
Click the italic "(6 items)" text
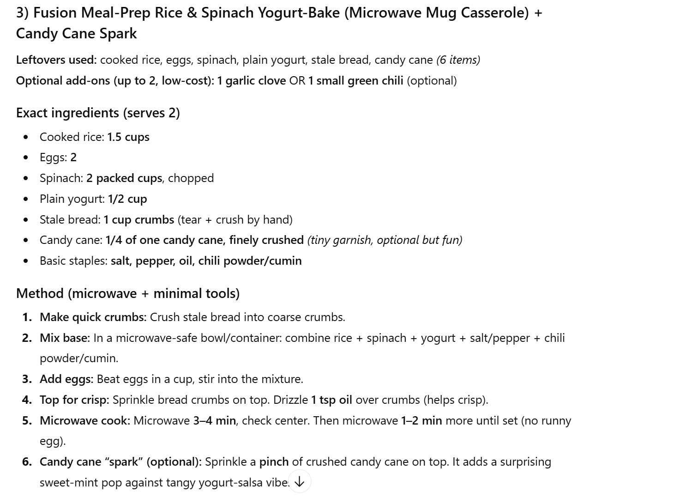click(x=458, y=60)
